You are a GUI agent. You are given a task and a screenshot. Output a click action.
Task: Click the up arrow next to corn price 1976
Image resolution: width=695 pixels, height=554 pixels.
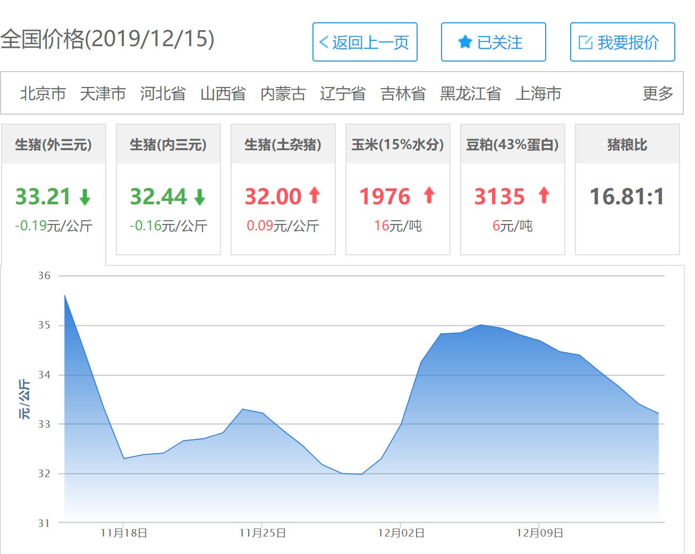click(x=428, y=196)
